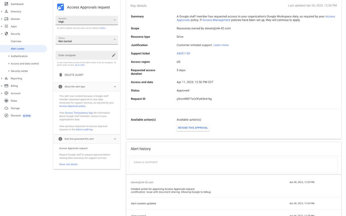Click the Rules icon in sidebar
Image resolution: width=346 pixels, height=216 pixels.
[x=6, y=101]
